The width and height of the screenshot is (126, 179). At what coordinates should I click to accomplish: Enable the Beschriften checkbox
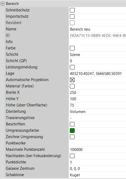72,124
